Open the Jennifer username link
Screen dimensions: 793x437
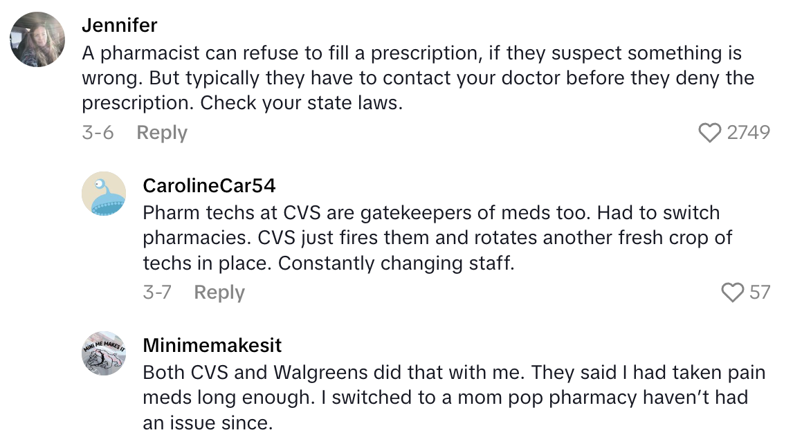(x=120, y=26)
